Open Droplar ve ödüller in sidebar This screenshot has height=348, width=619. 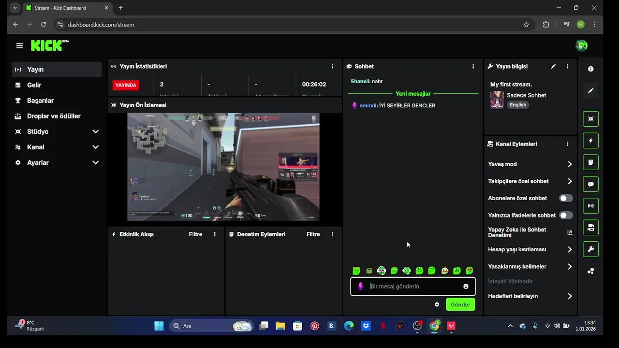[57, 116]
